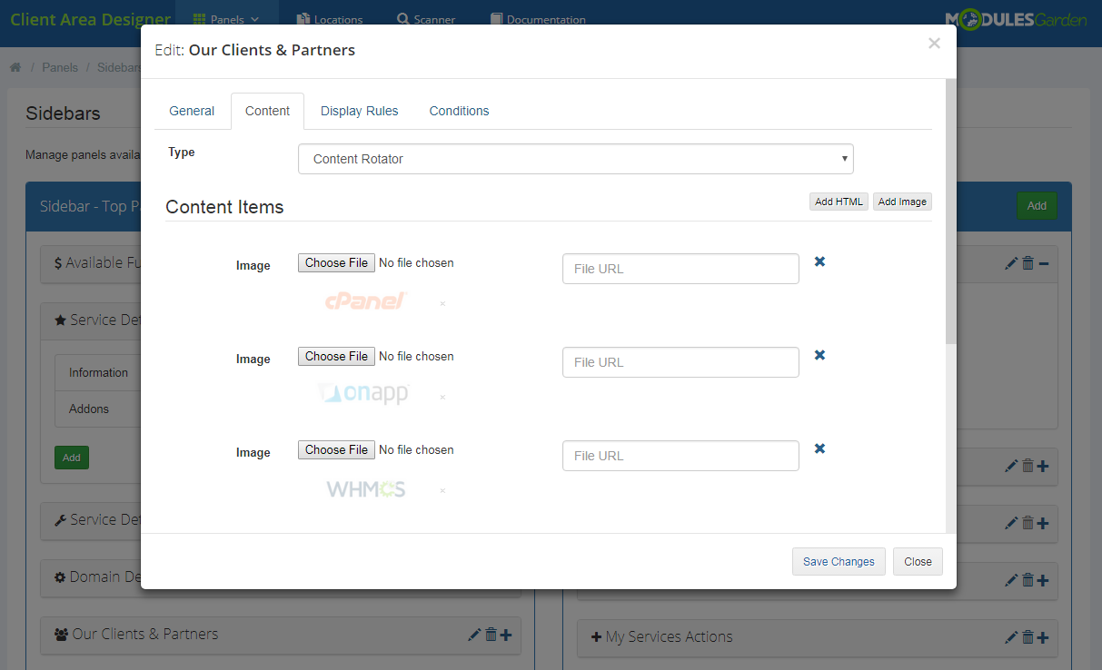Expand My Services Actions with the plus icon
Image resolution: width=1102 pixels, height=670 pixels.
pyautogui.click(x=1043, y=637)
